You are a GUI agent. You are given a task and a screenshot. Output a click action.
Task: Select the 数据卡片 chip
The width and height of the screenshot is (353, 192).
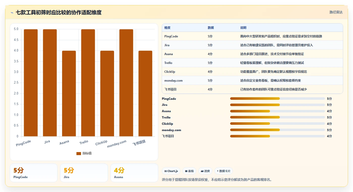tap(224, 171)
